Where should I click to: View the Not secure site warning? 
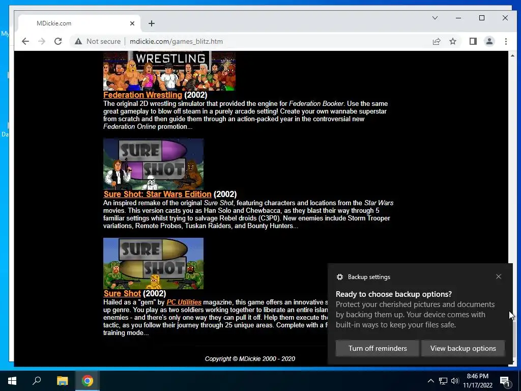pyautogui.click(x=98, y=41)
